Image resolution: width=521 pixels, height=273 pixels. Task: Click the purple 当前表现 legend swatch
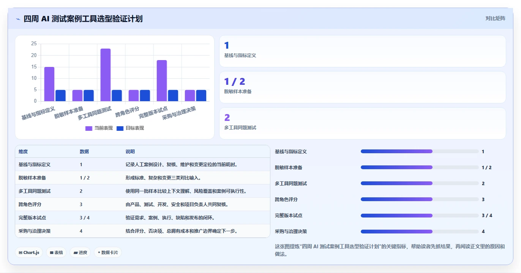coord(89,128)
